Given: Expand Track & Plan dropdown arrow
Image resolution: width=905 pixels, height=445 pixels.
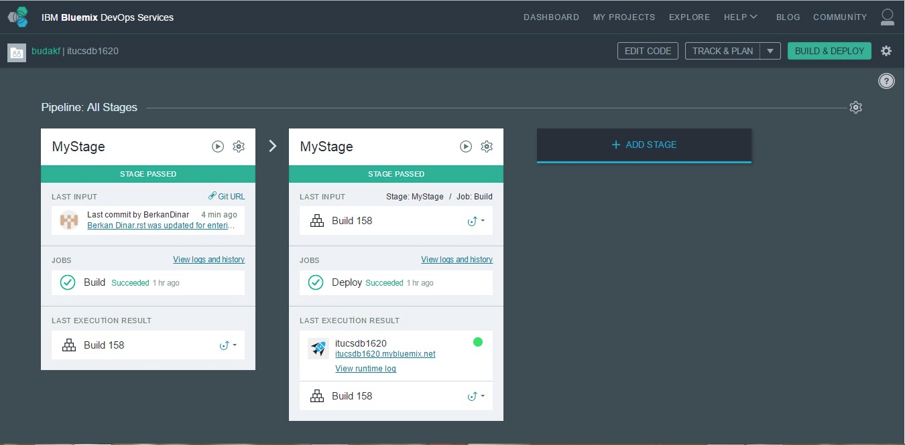Looking at the screenshot, I should coord(770,51).
